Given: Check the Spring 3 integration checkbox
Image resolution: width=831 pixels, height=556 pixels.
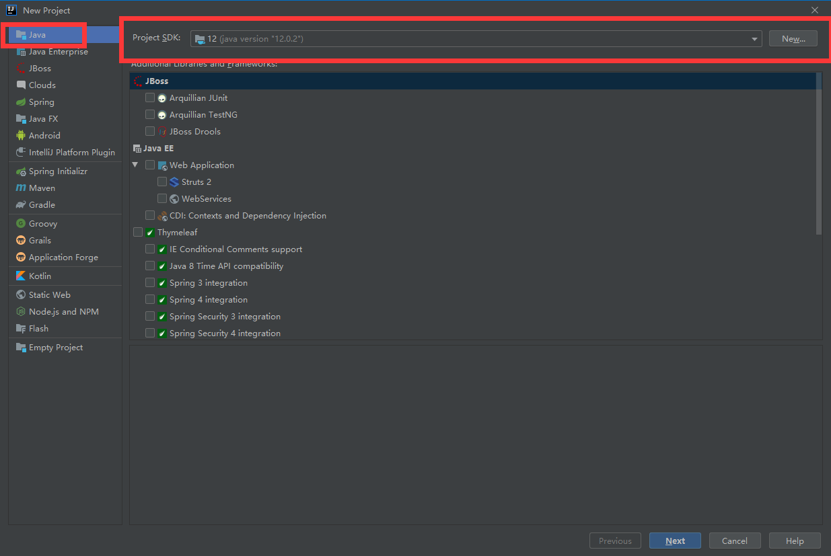Looking at the screenshot, I should click(150, 283).
